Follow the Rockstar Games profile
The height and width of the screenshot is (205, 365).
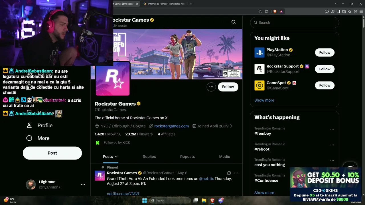[228, 87]
